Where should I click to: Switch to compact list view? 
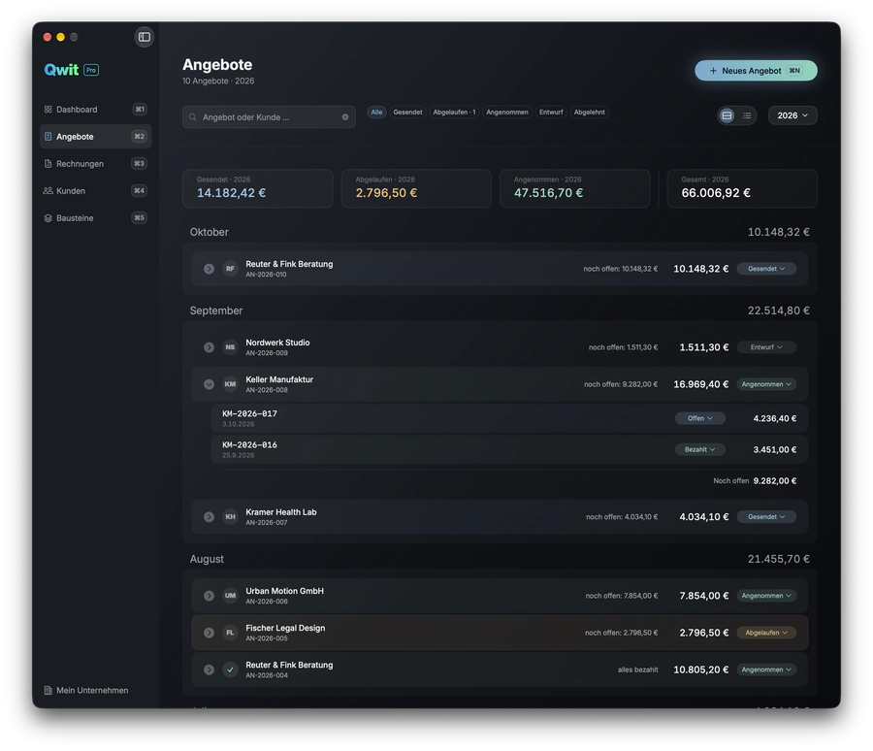747,115
